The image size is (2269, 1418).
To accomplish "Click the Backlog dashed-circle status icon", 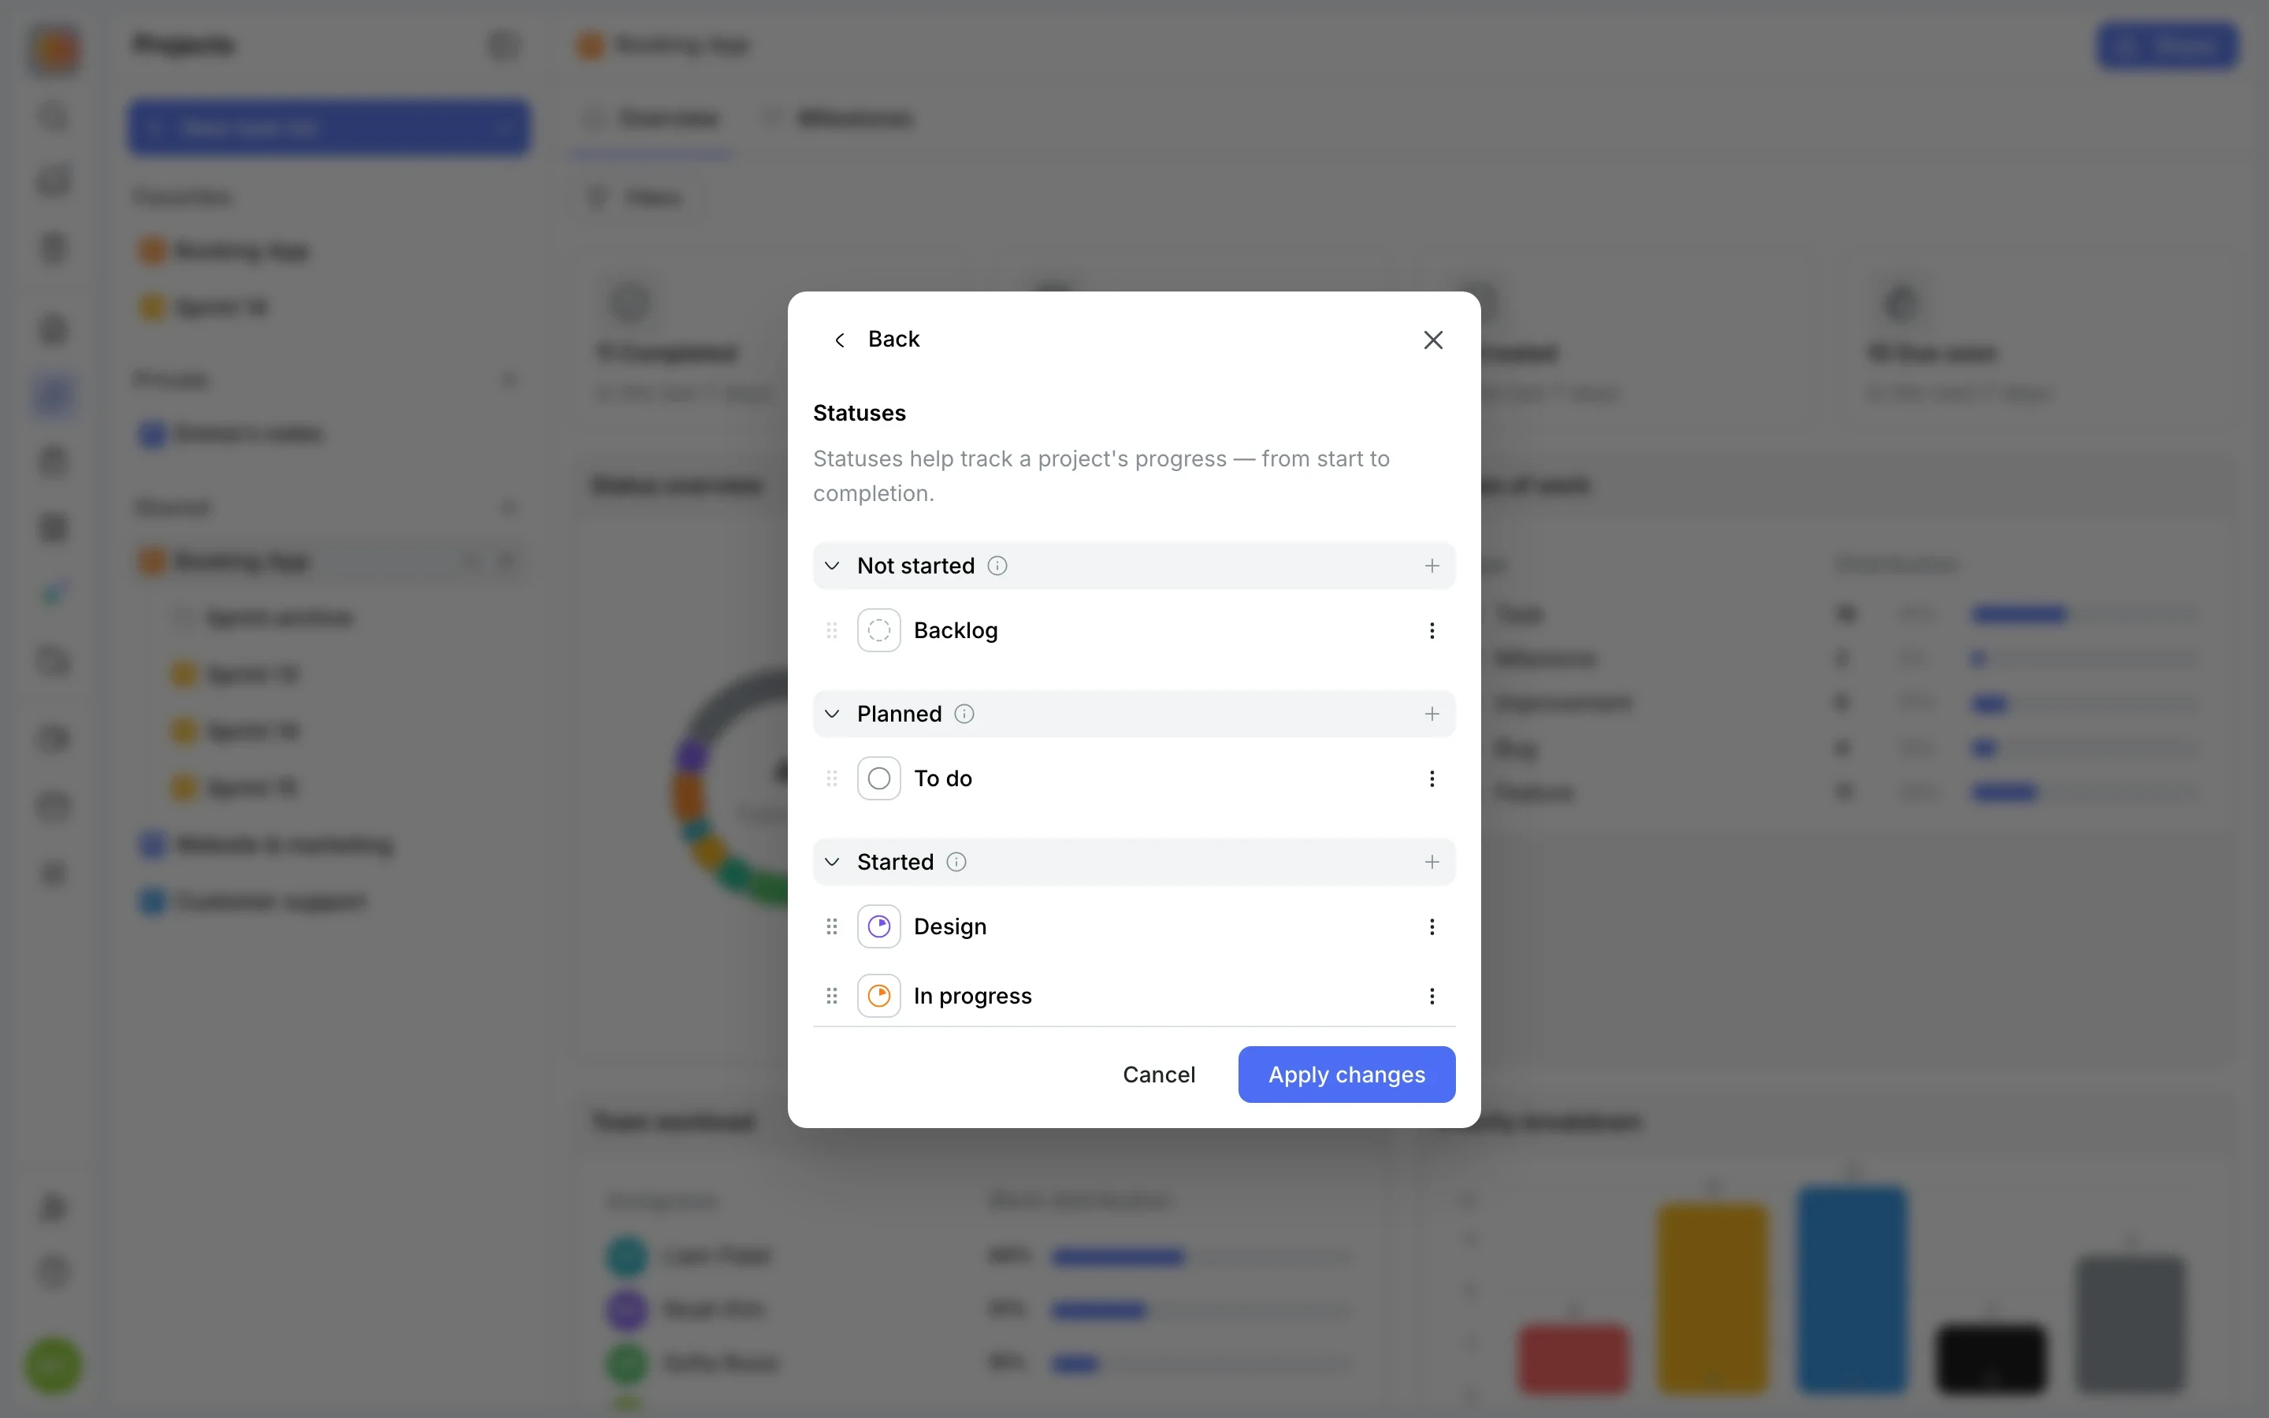I will pos(878,630).
